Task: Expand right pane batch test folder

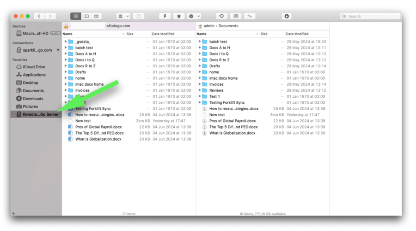Action: pyautogui.click(x=200, y=41)
